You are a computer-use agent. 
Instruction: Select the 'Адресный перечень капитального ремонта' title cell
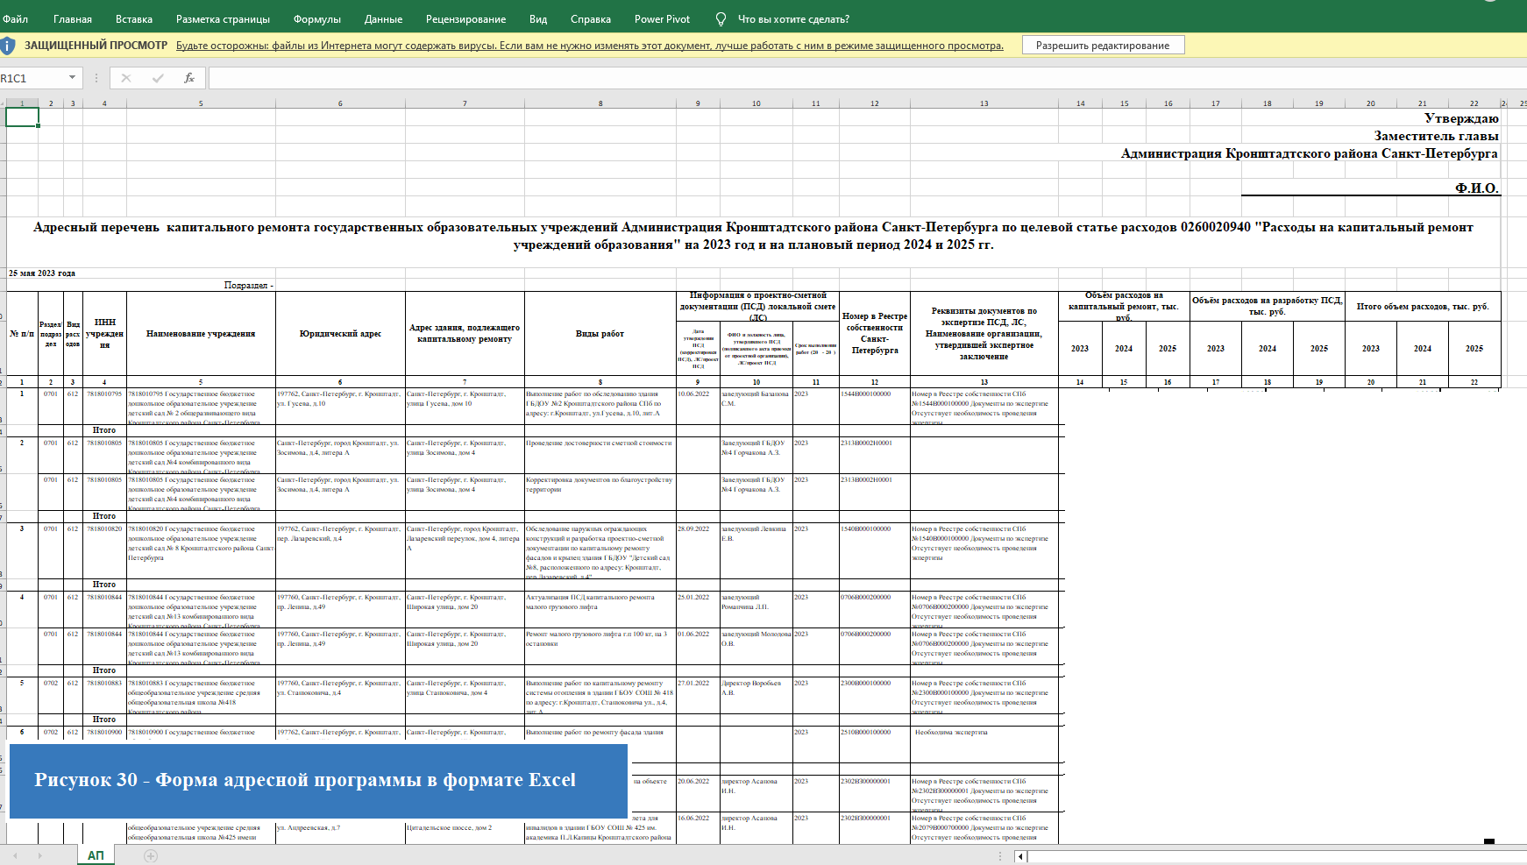point(753,236)
